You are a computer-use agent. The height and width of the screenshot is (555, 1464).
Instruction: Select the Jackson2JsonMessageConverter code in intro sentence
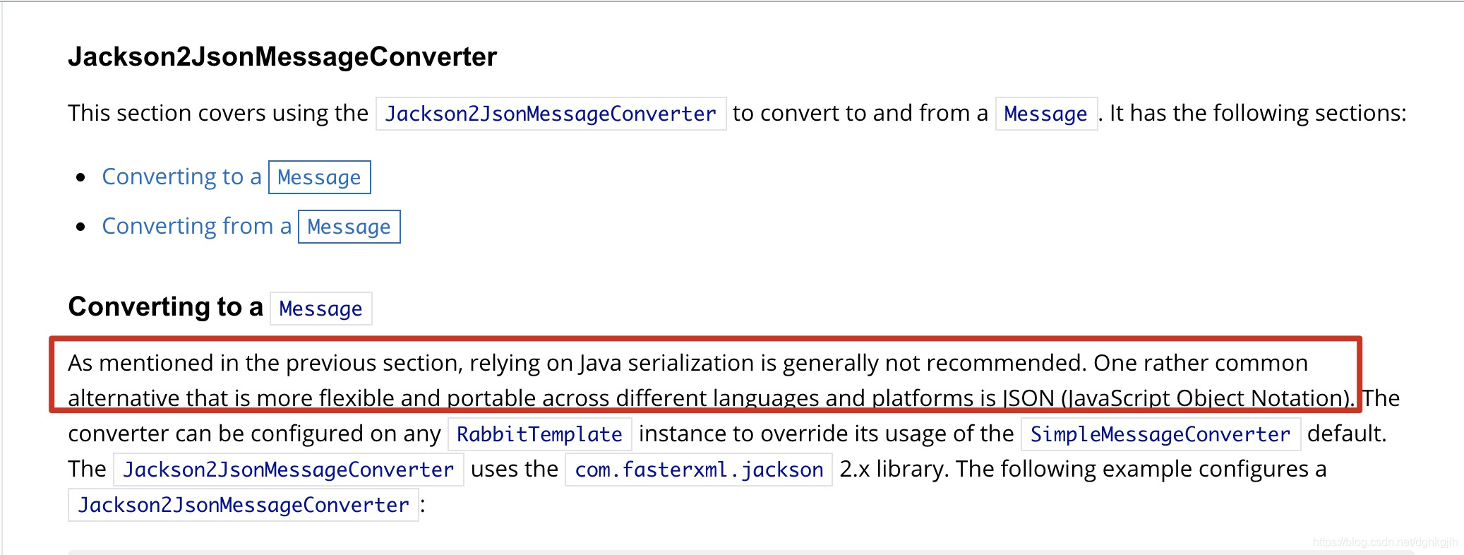tap(551, 114)
